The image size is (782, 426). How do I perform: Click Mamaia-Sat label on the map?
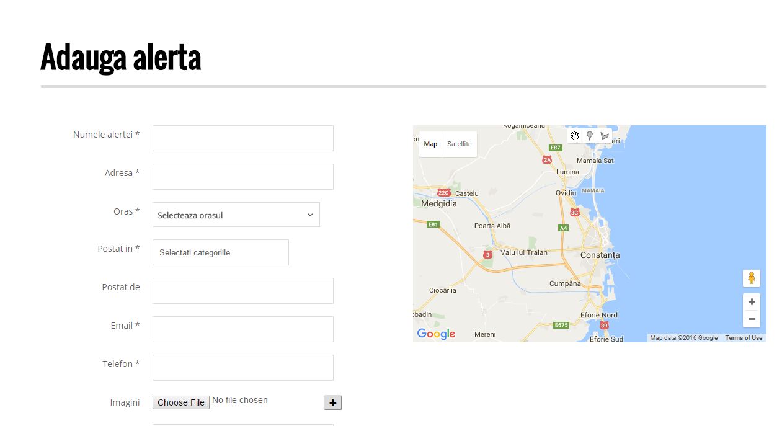pyautogui.click(x=595, y=161)
